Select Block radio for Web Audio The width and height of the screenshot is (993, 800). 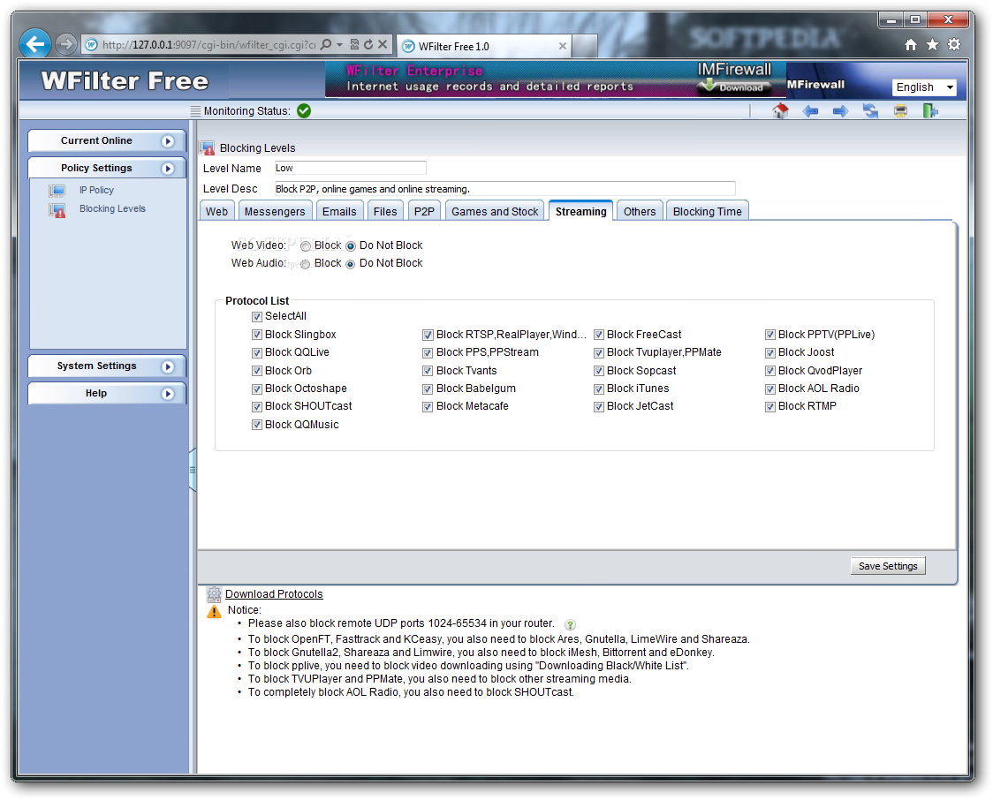306,264
